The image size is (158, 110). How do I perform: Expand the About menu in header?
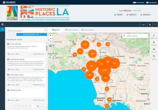[133, 15]
